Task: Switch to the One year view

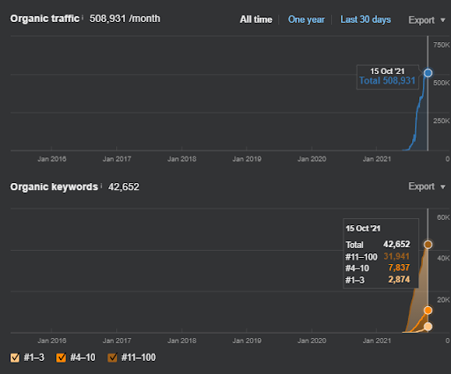Action: pos(307,19)
